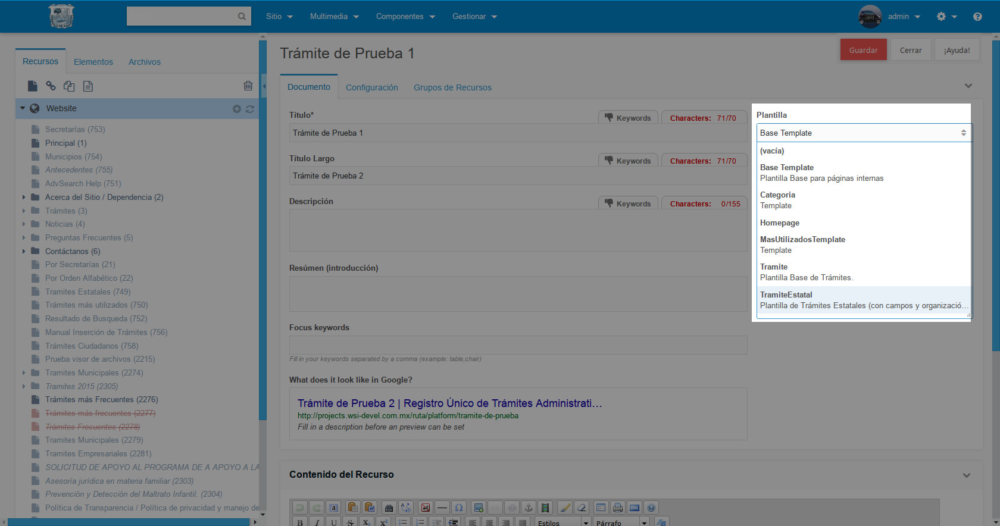1000x526 pixels.
Task: Open the Componentes menu
Action: pos(405,17)
